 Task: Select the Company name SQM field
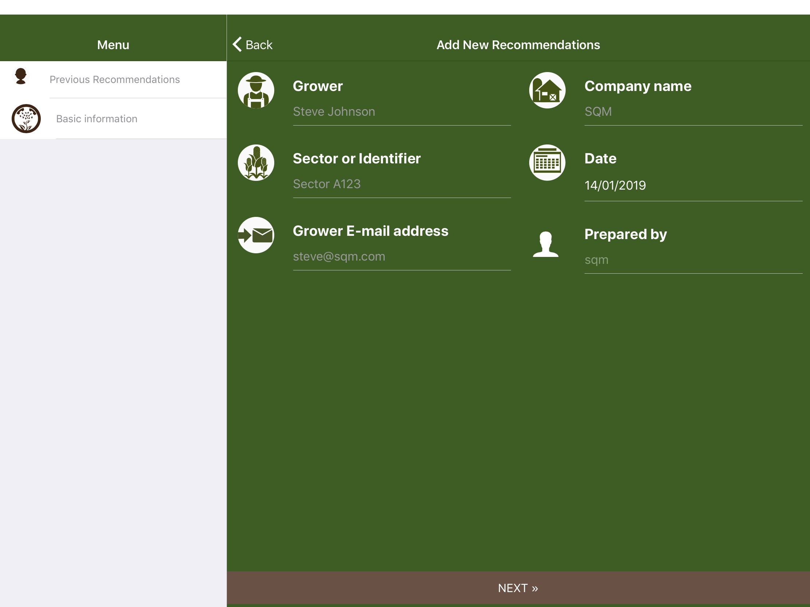[693, 112]
